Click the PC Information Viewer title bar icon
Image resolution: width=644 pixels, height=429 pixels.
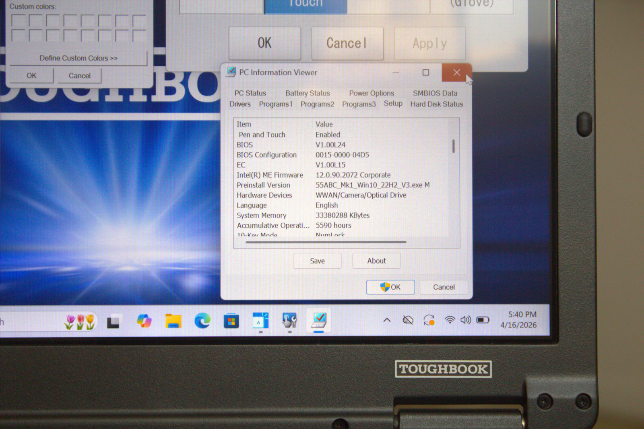[231, 72]
